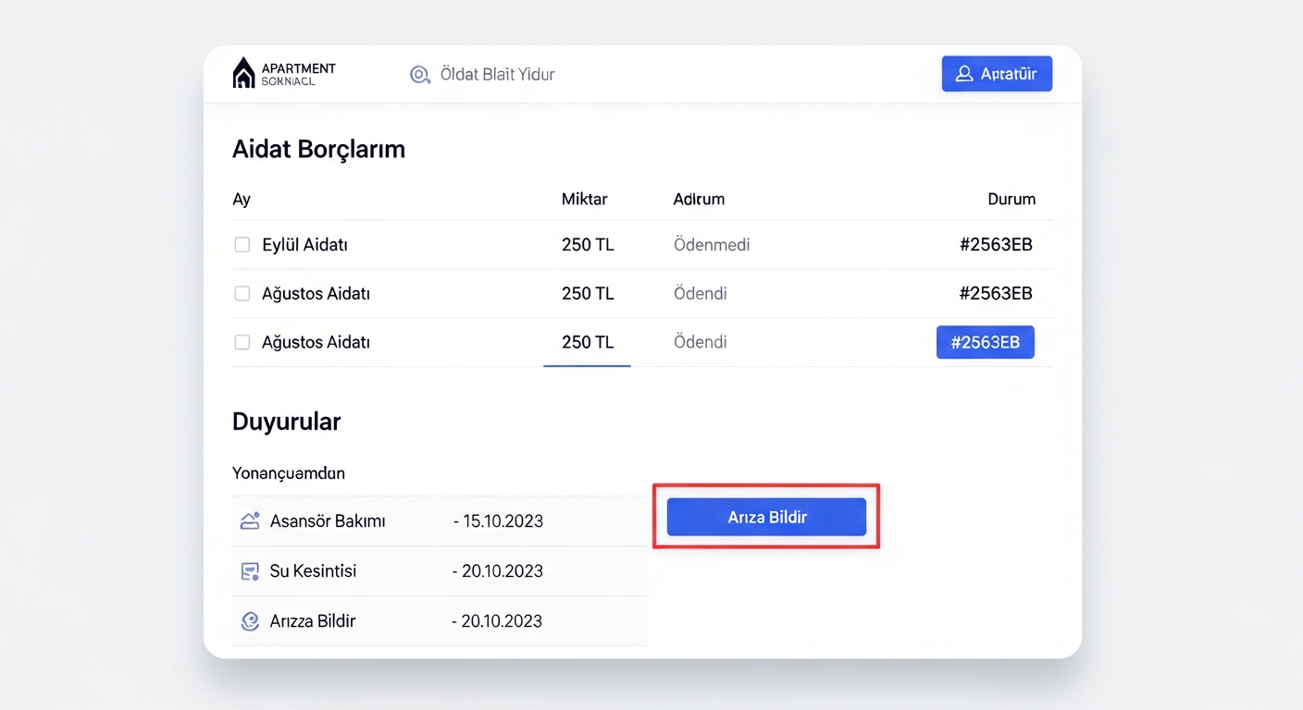This screenshot has height=710, width=1303.
Task: Click the highlighted blue #2563EB badge
Action: tap(985, 342)
